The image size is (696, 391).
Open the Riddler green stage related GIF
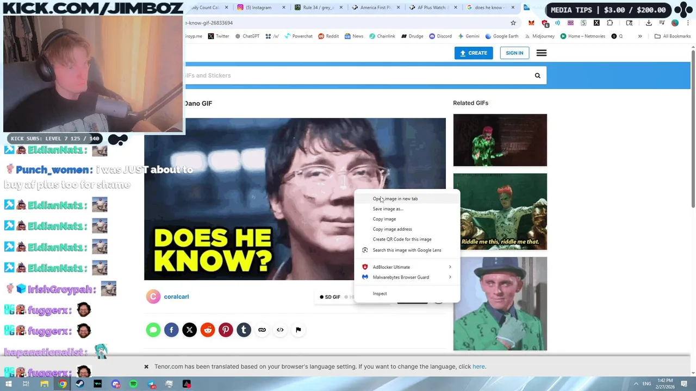point(500,140)
